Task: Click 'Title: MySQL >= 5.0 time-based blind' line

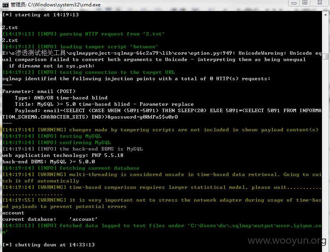Action: click(104, 104)
